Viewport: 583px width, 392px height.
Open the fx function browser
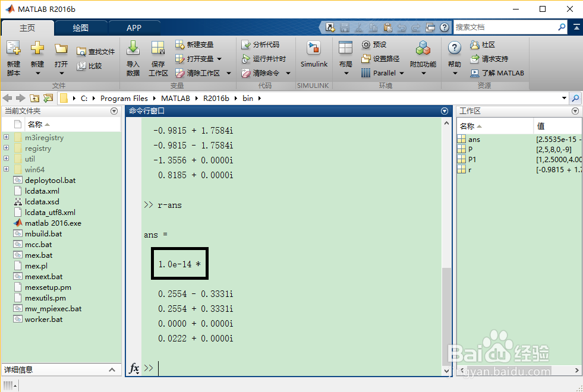pos(134,368)
